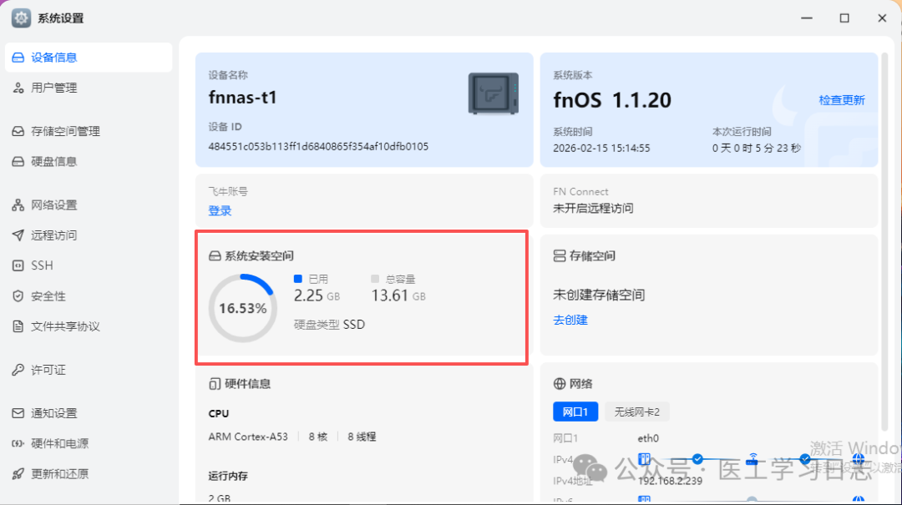
Task: Switch to the 无线网卡2 tab
Action: tap(639, 412)
